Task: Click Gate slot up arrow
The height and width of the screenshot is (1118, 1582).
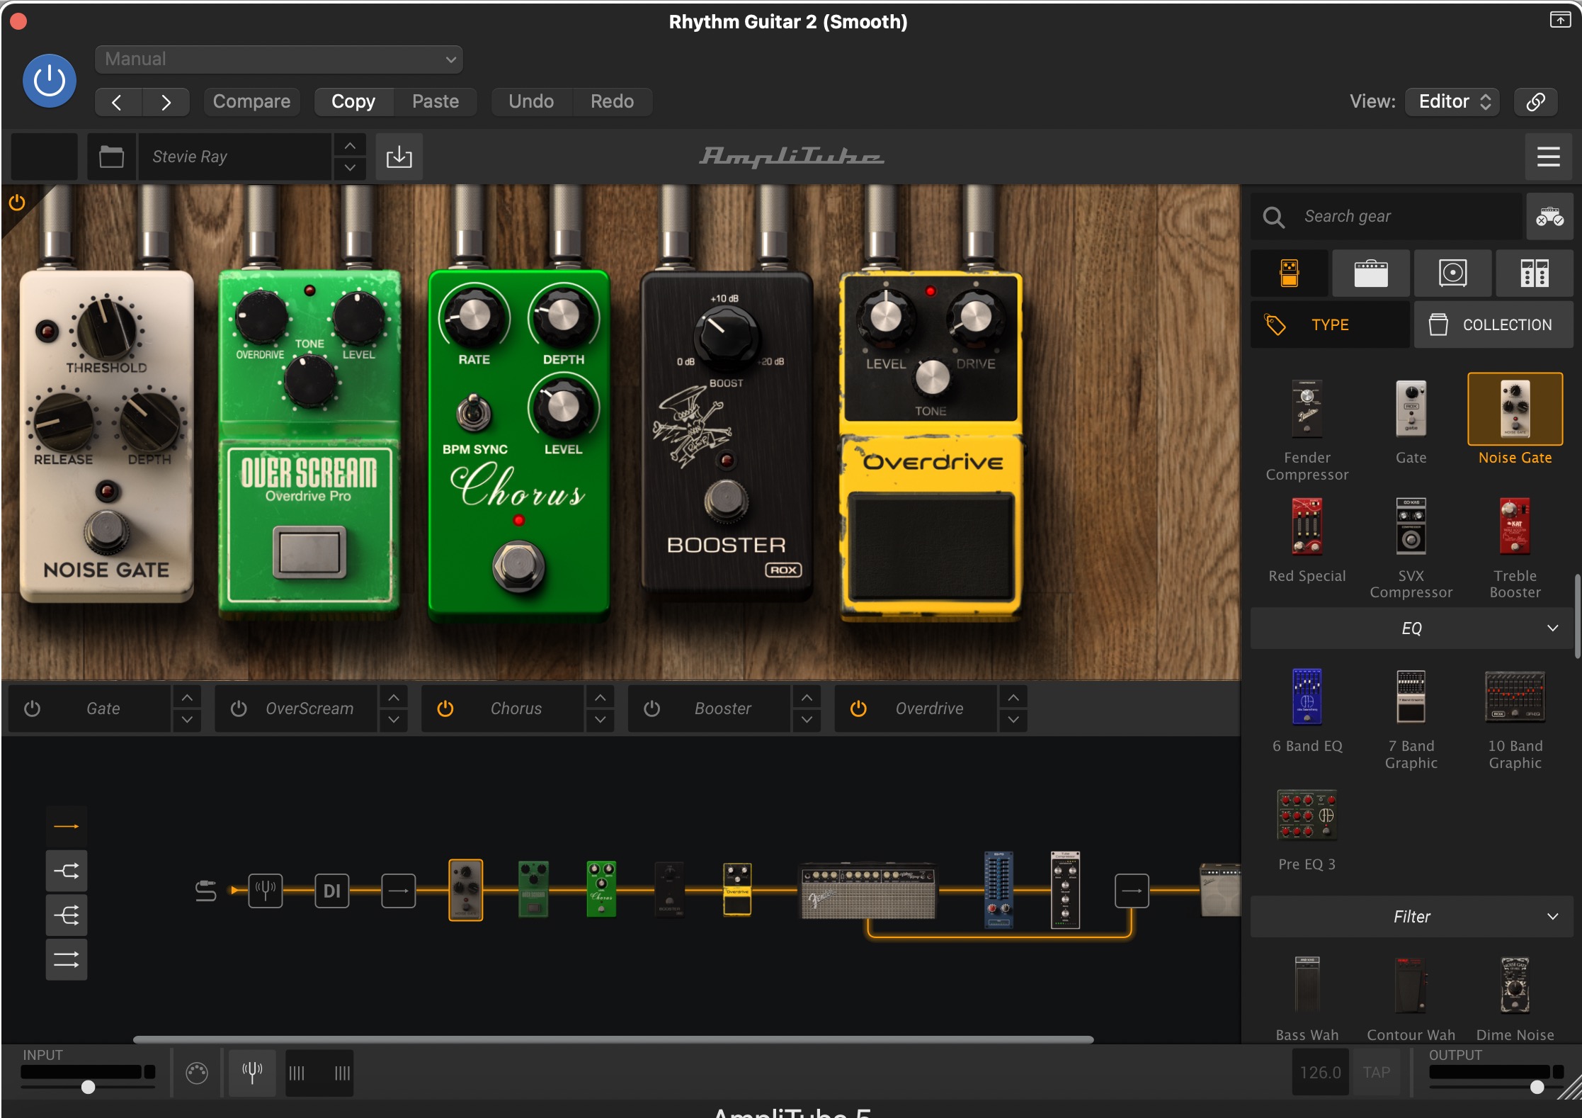Action: tap(187, 698)
